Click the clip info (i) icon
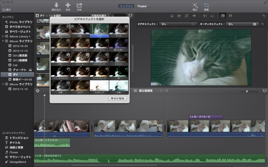The height and width of the screenshot is (167, 268). tap(230, 16)
